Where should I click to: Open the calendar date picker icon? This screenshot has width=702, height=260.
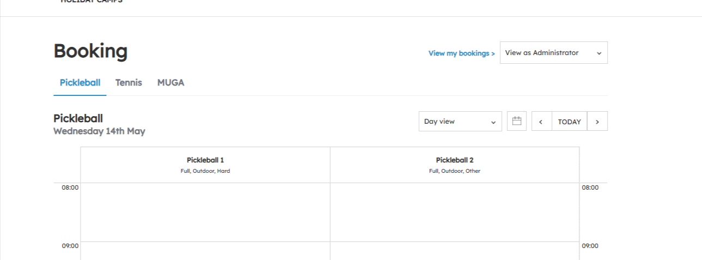click(517, 121)
